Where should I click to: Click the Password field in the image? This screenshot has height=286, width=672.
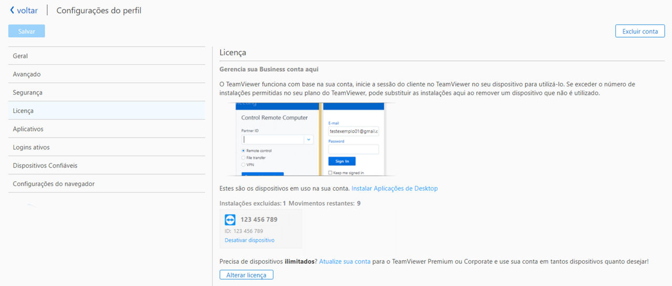click(x=353, y=149)
